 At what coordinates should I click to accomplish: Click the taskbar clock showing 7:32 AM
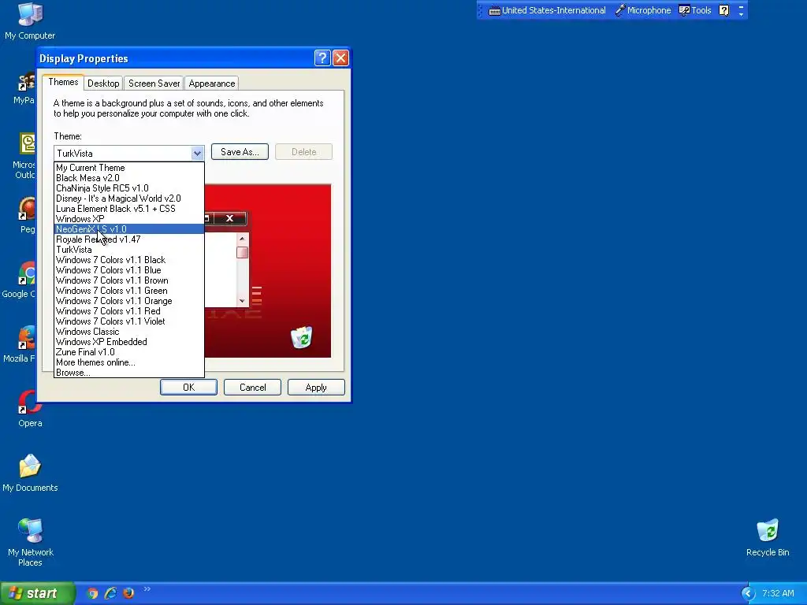pyautogui.click(x=778, y=593)
